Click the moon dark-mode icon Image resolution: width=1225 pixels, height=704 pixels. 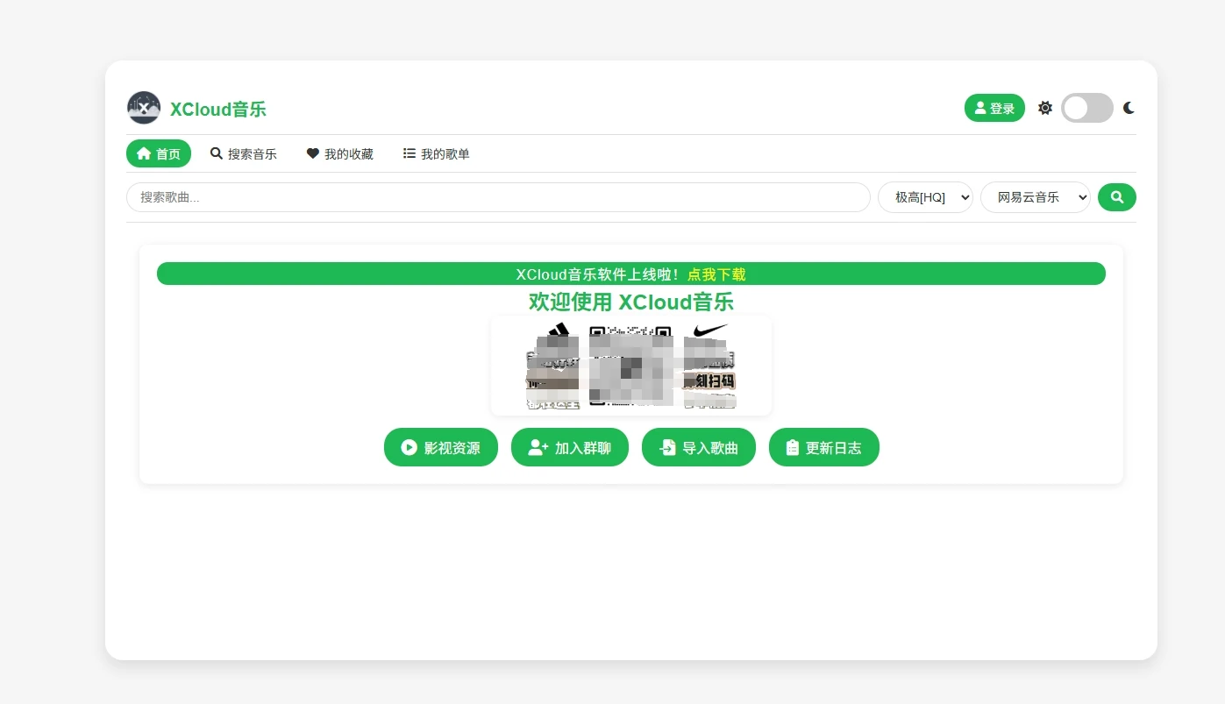click(1129, 108)
